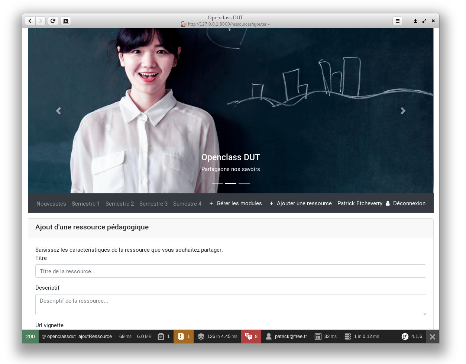Click the Ajouter une ressource link
The width and height of the screenshot is (466, 364).
tap(301, 203)
